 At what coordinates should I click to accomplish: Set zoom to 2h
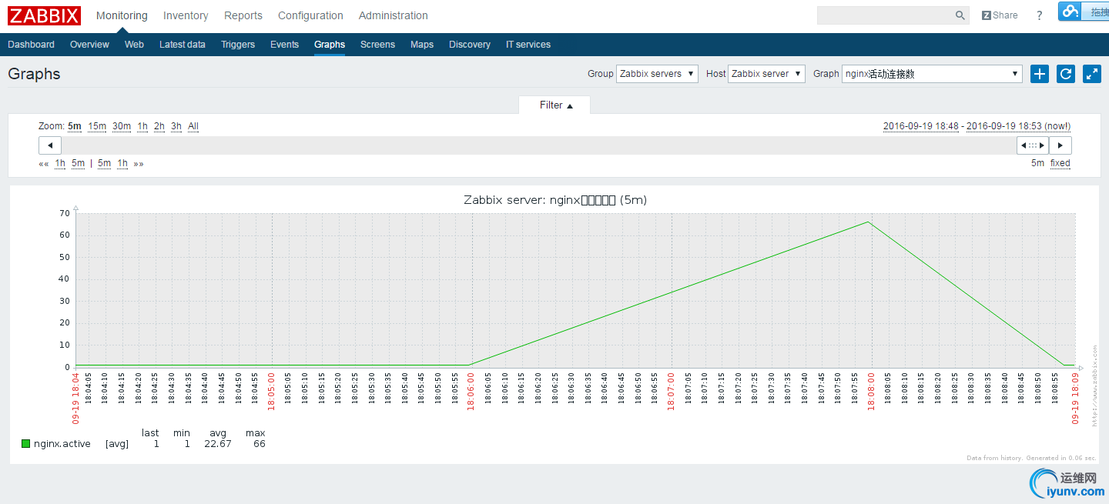click(159, 126)
